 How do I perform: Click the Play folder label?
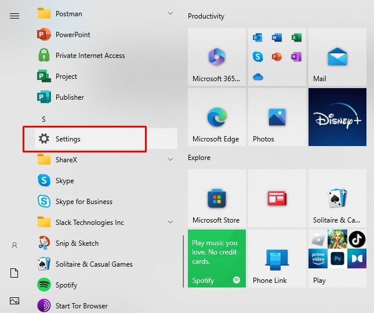(x=319, y=281)
